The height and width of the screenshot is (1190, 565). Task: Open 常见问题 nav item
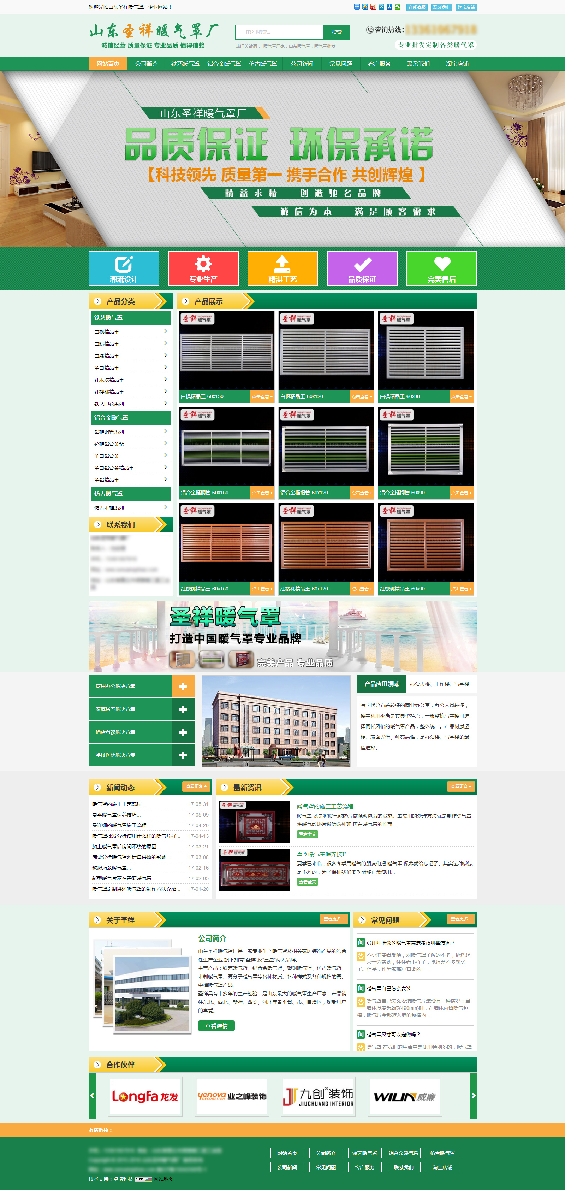point(341,64)
